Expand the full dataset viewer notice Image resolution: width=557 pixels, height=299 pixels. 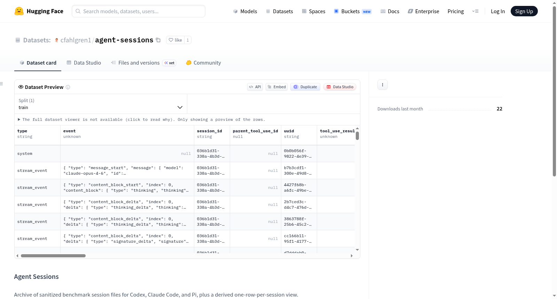pyautogui.click(x=142, y=119)
